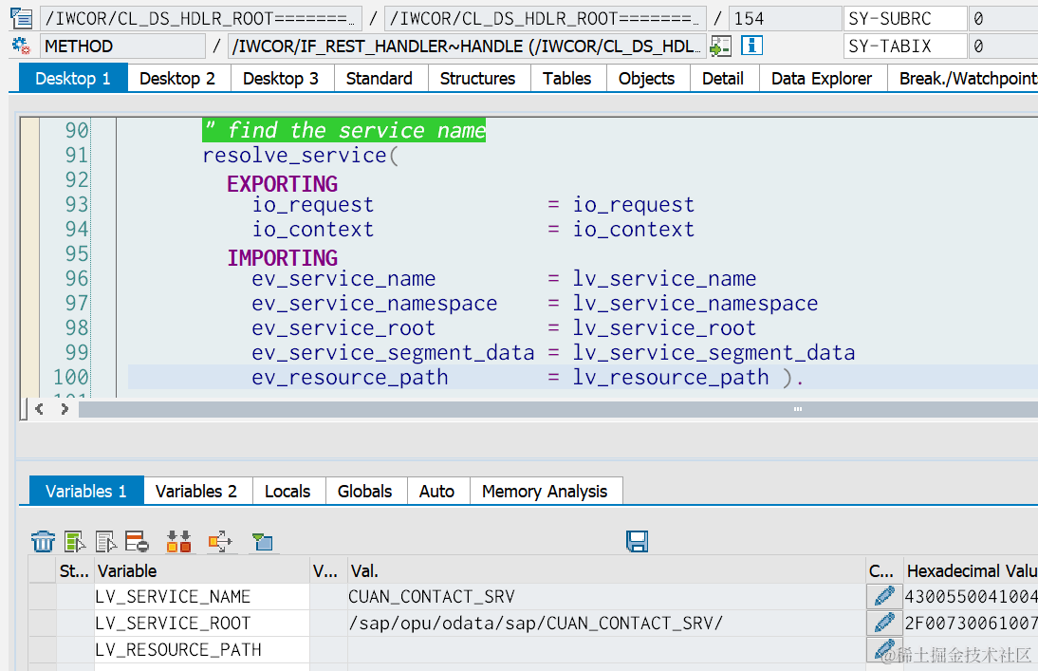Click the line number 96 in the gutter
The height and width of the screenshot is (671, 1038).
[x=76, y=278]
